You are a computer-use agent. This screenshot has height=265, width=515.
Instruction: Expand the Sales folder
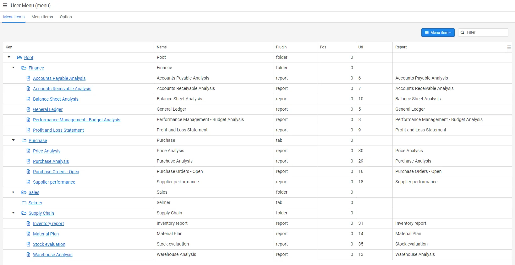pyautogui.click(x=13, y=192)
